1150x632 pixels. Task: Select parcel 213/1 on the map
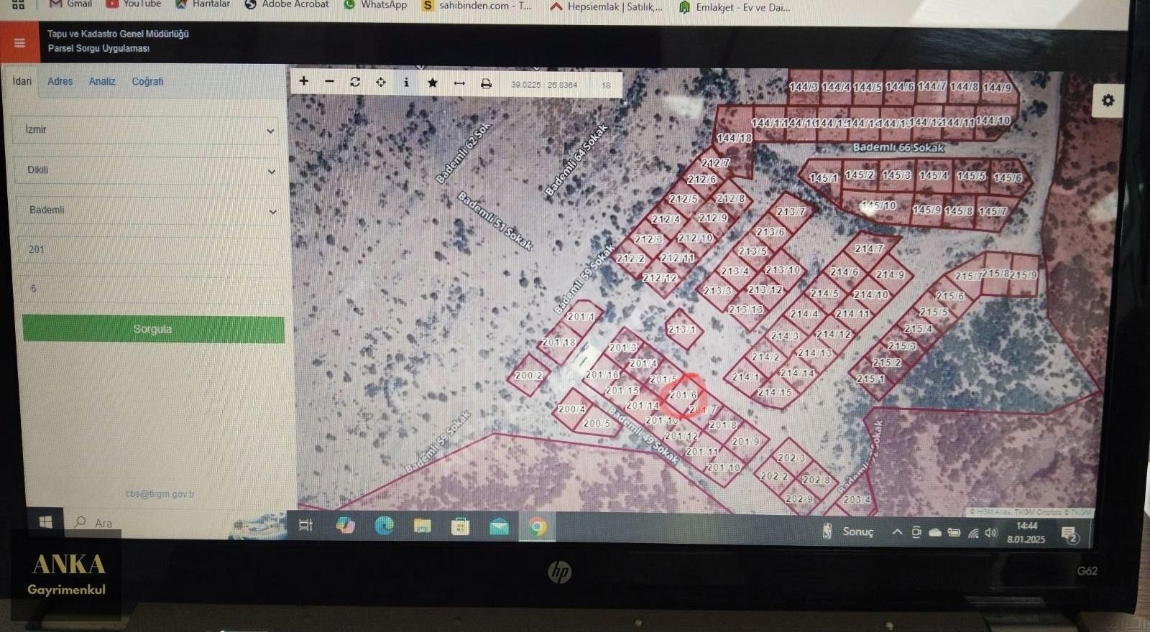pos(681,330)
